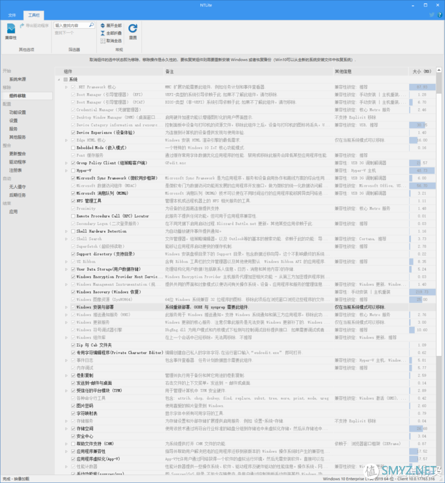Click the scrollbar up arrow
Viewport: 445px width, 483px height.
[x=439, y=70]
